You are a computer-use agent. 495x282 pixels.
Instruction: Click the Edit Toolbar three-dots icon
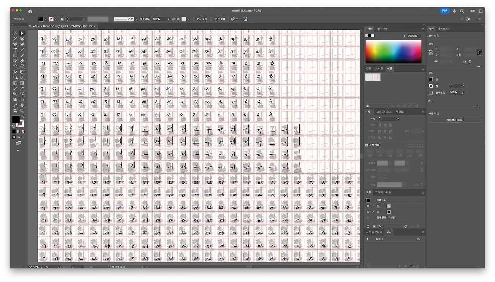click(19, 150)
